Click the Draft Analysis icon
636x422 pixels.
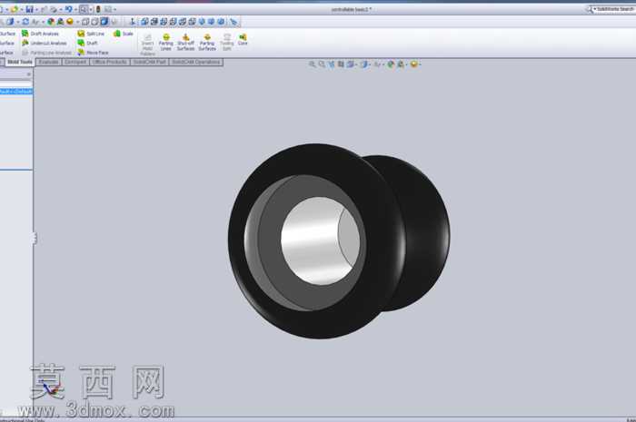coord(25,34)
